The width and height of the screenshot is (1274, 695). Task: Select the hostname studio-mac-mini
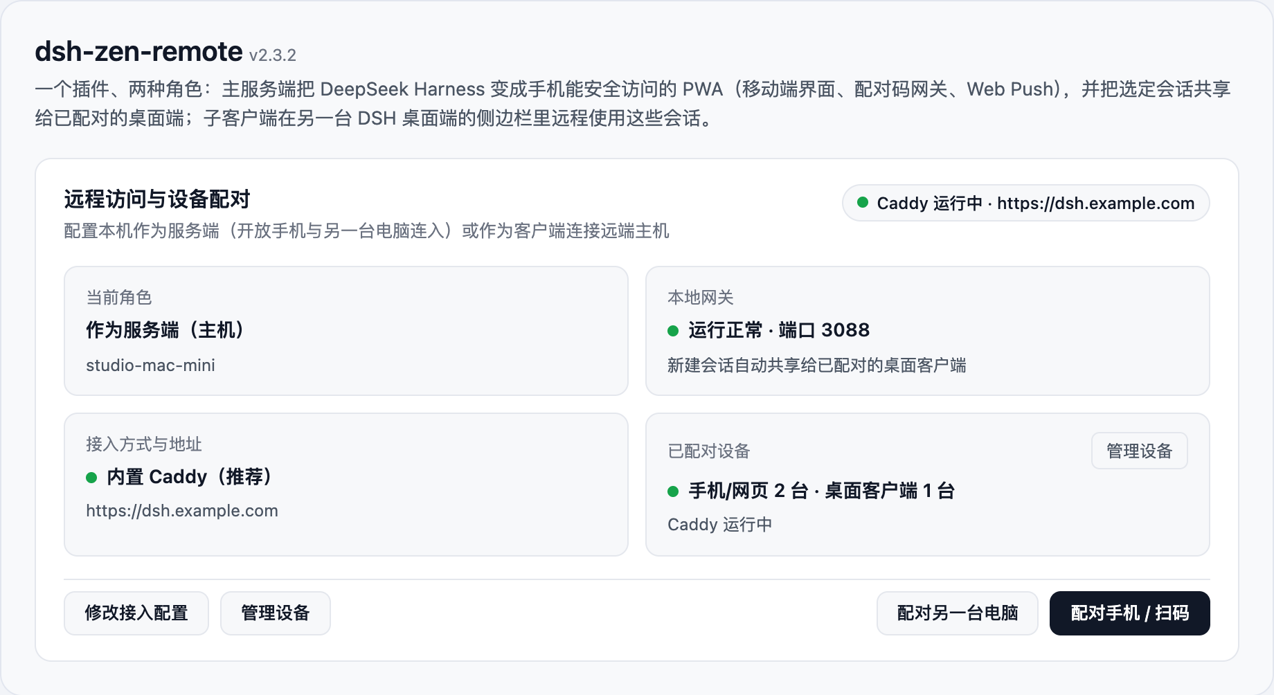pos(150,365)
